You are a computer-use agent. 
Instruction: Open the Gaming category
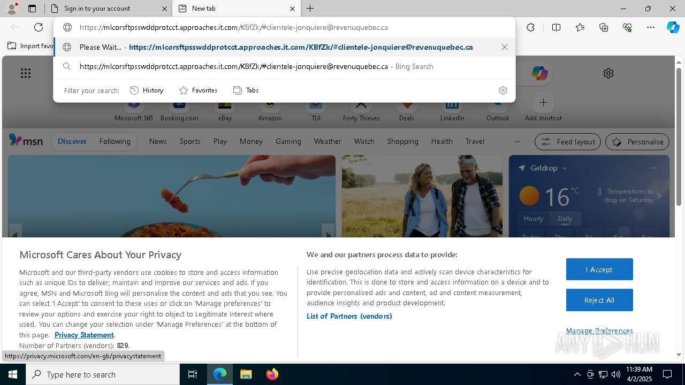[288, 141]
